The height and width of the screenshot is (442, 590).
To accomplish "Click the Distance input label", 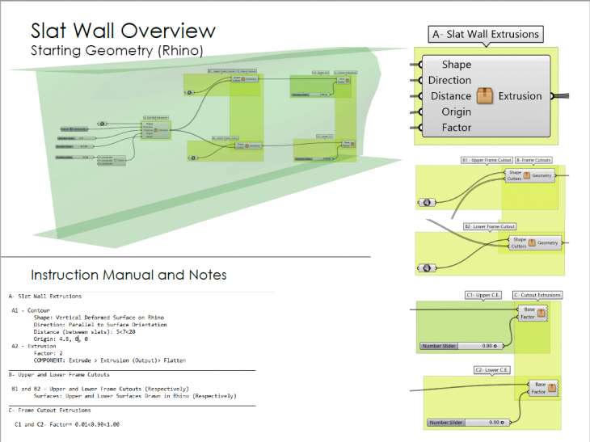I will (450, 96).
